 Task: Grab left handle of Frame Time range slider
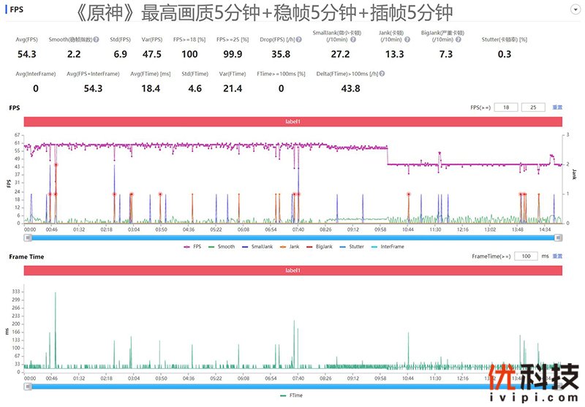coord(28,387)
